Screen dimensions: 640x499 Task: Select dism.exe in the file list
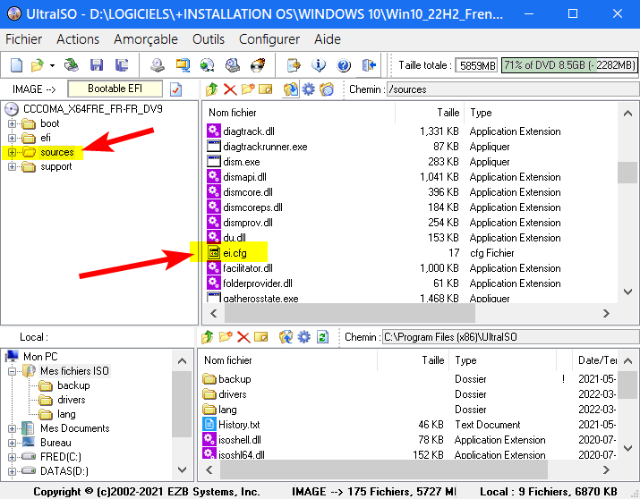point(241,162)
